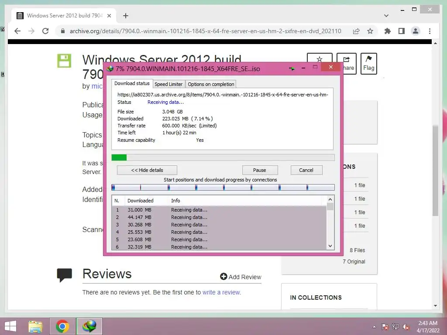
Task: Click the Receiving data status text
Action: (x=165, y=102)
